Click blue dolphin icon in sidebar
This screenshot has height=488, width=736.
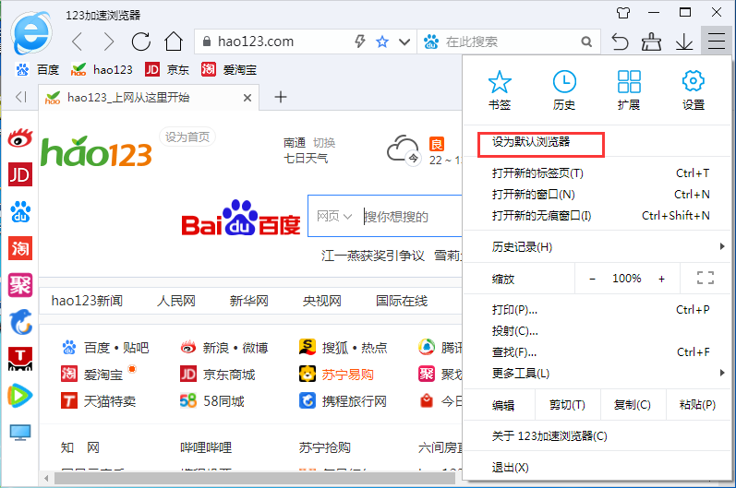tap(20, 322)
